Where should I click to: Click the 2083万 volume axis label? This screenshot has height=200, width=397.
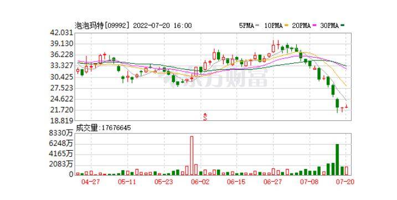tap(61, 164)
